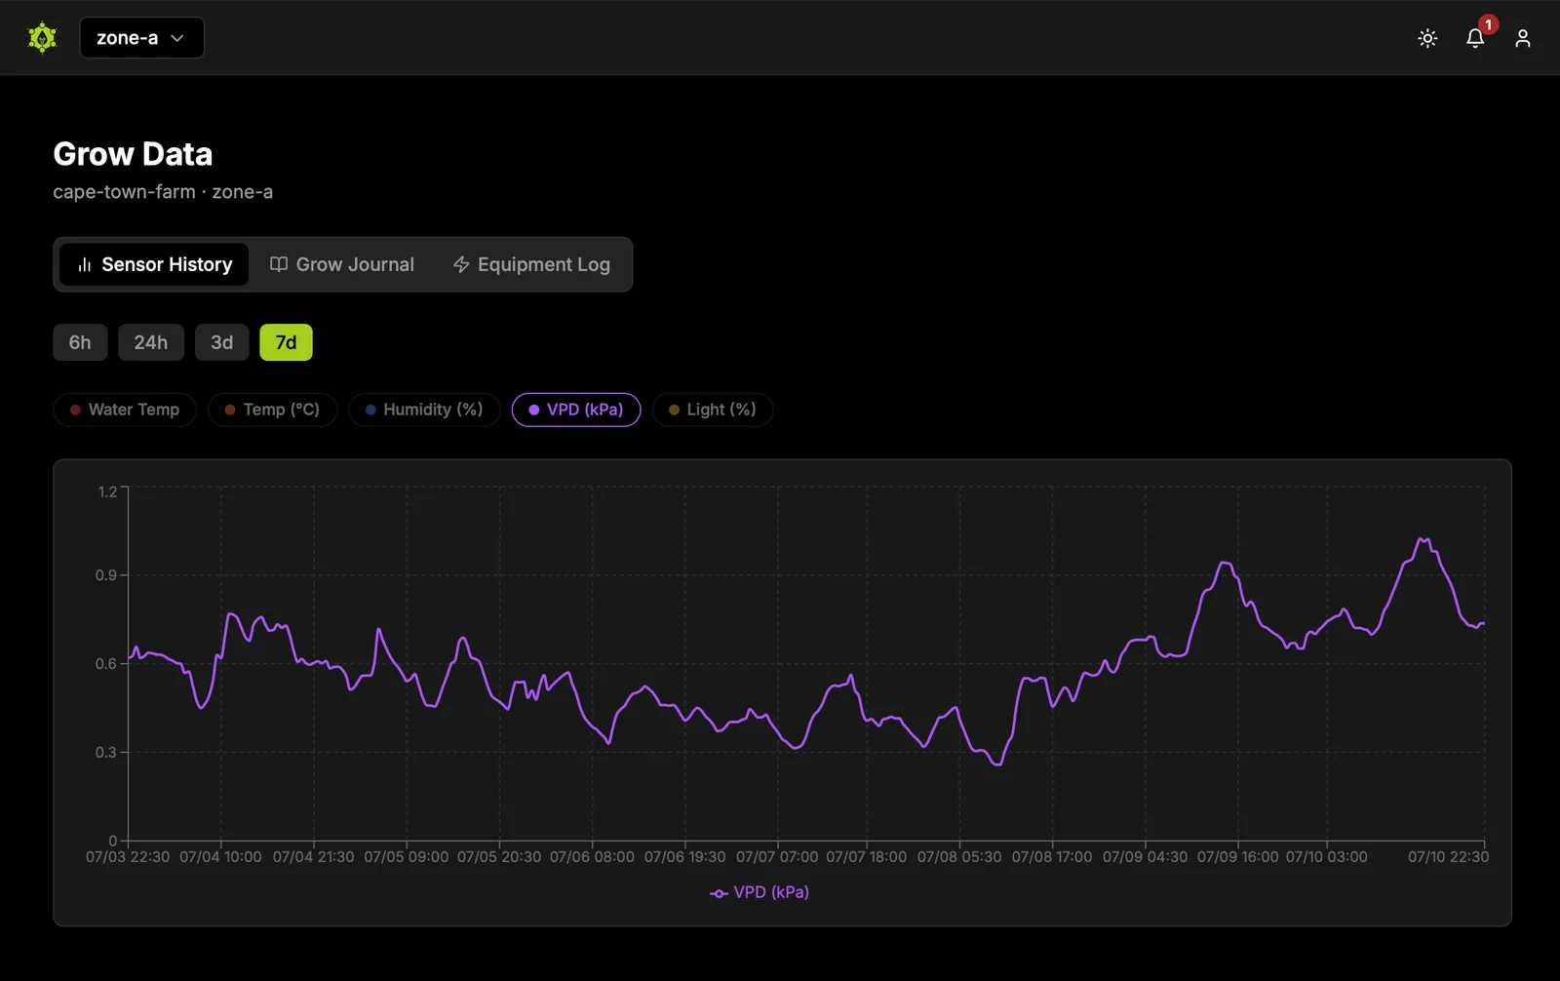The width and height of the screenshot is (1560, 981).
Task: Open the Equipment Log tab
Action: [531, 264]
